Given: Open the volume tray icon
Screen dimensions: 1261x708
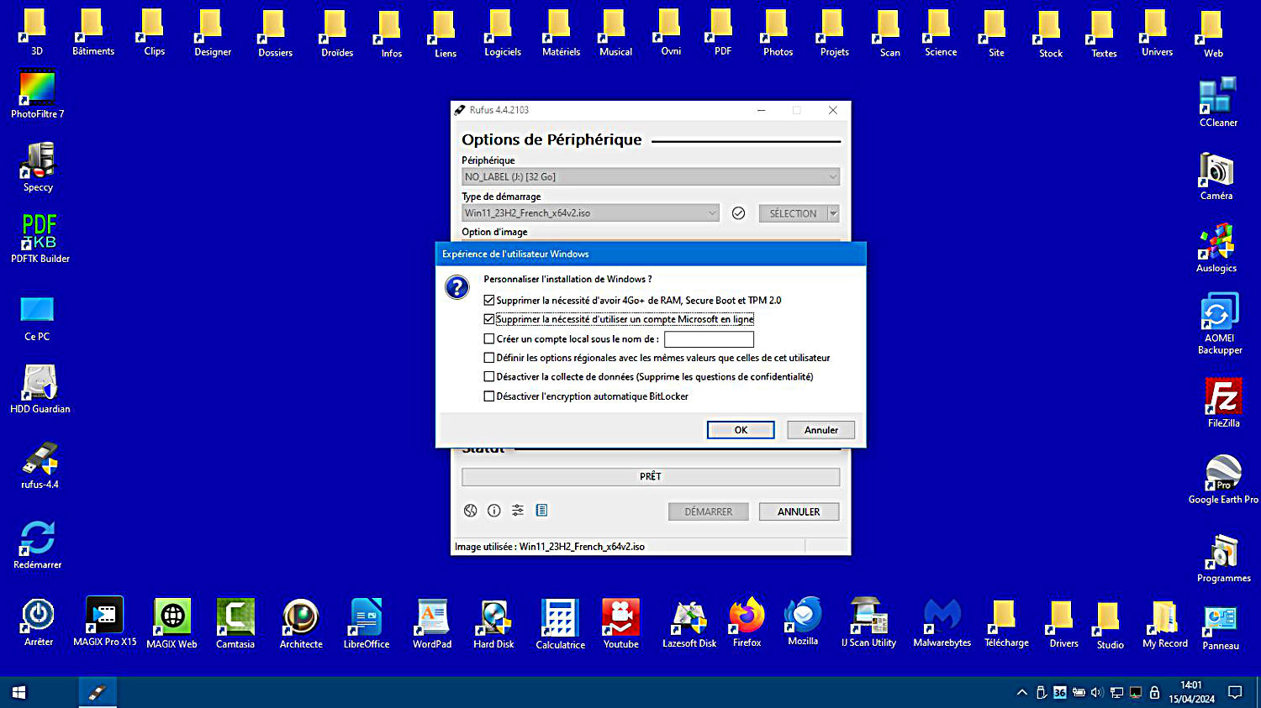Looking at the screenshot, I should point(1097,693).
